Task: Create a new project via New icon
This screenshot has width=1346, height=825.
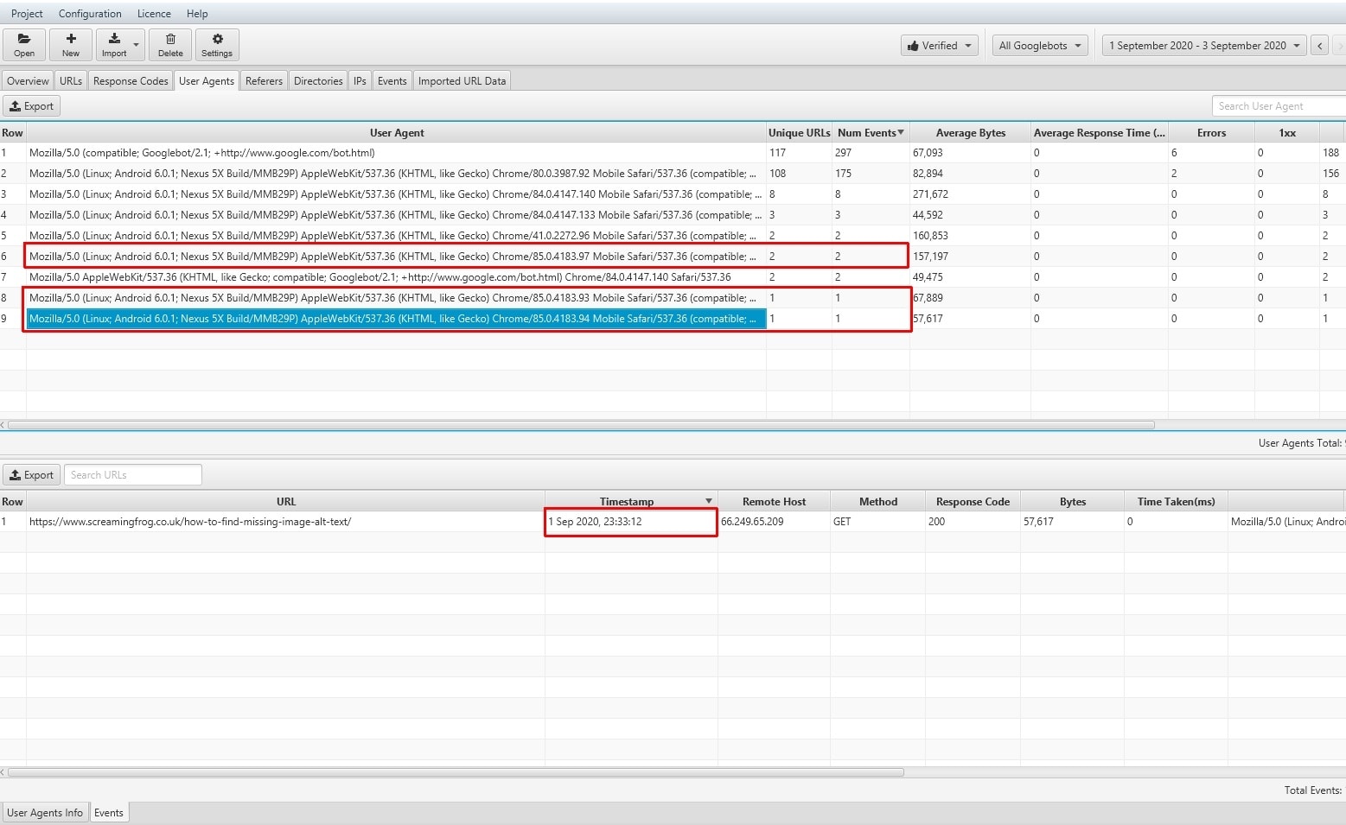Action: pos(71,44)
